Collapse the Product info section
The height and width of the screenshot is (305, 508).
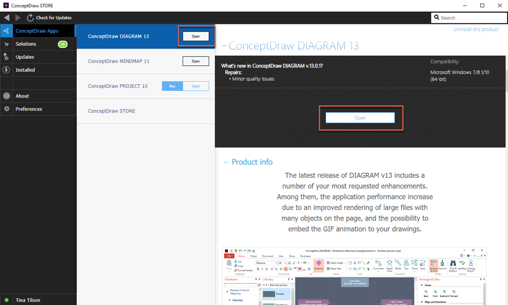[226, 162]
